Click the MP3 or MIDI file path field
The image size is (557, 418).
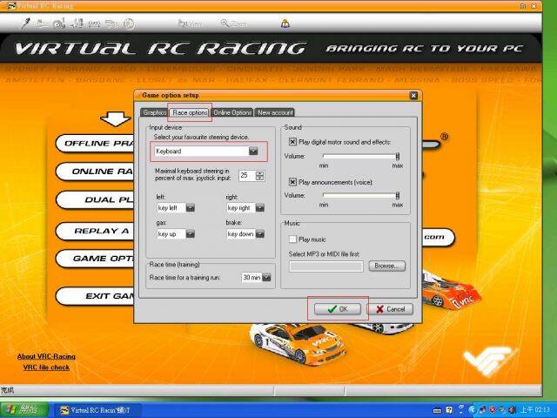[x=326, y=266]
